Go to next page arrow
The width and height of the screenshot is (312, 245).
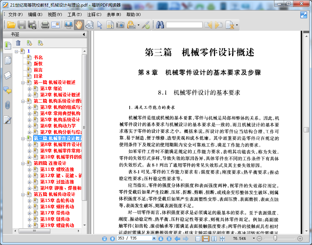[x=161, y=239]
